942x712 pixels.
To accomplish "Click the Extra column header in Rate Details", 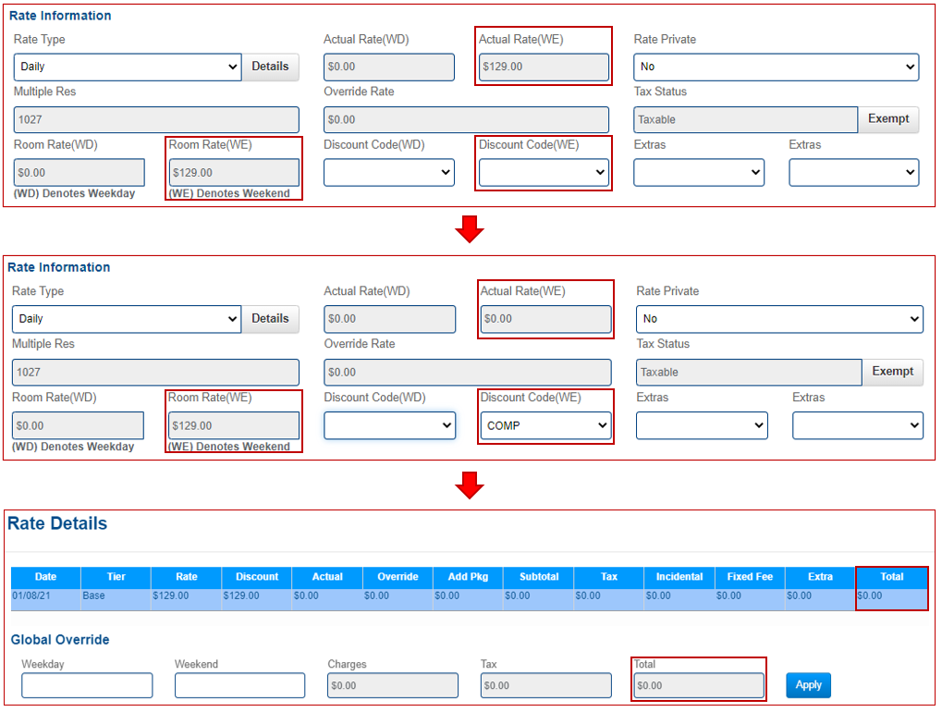I will [x=820, y=577].
